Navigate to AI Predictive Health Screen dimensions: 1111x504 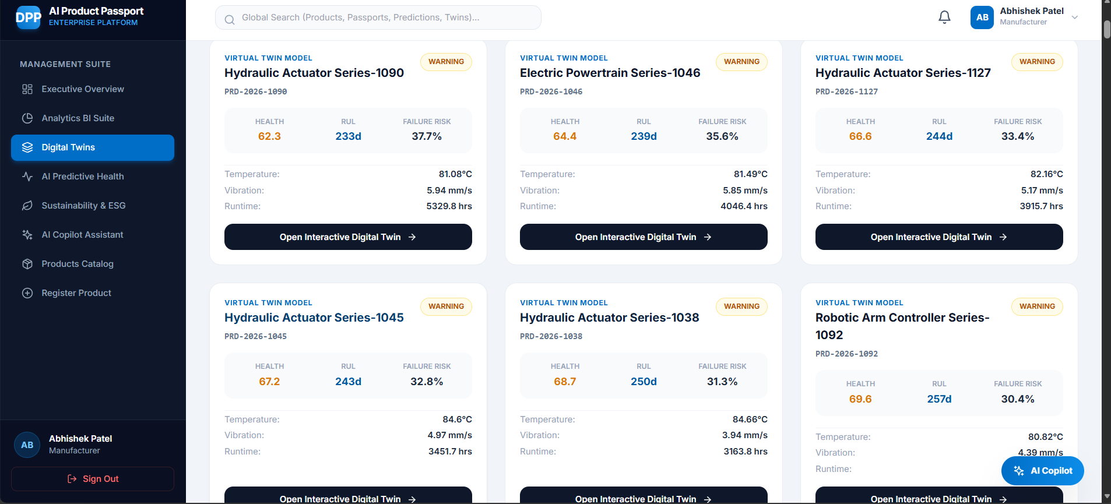tap(93, 177)
